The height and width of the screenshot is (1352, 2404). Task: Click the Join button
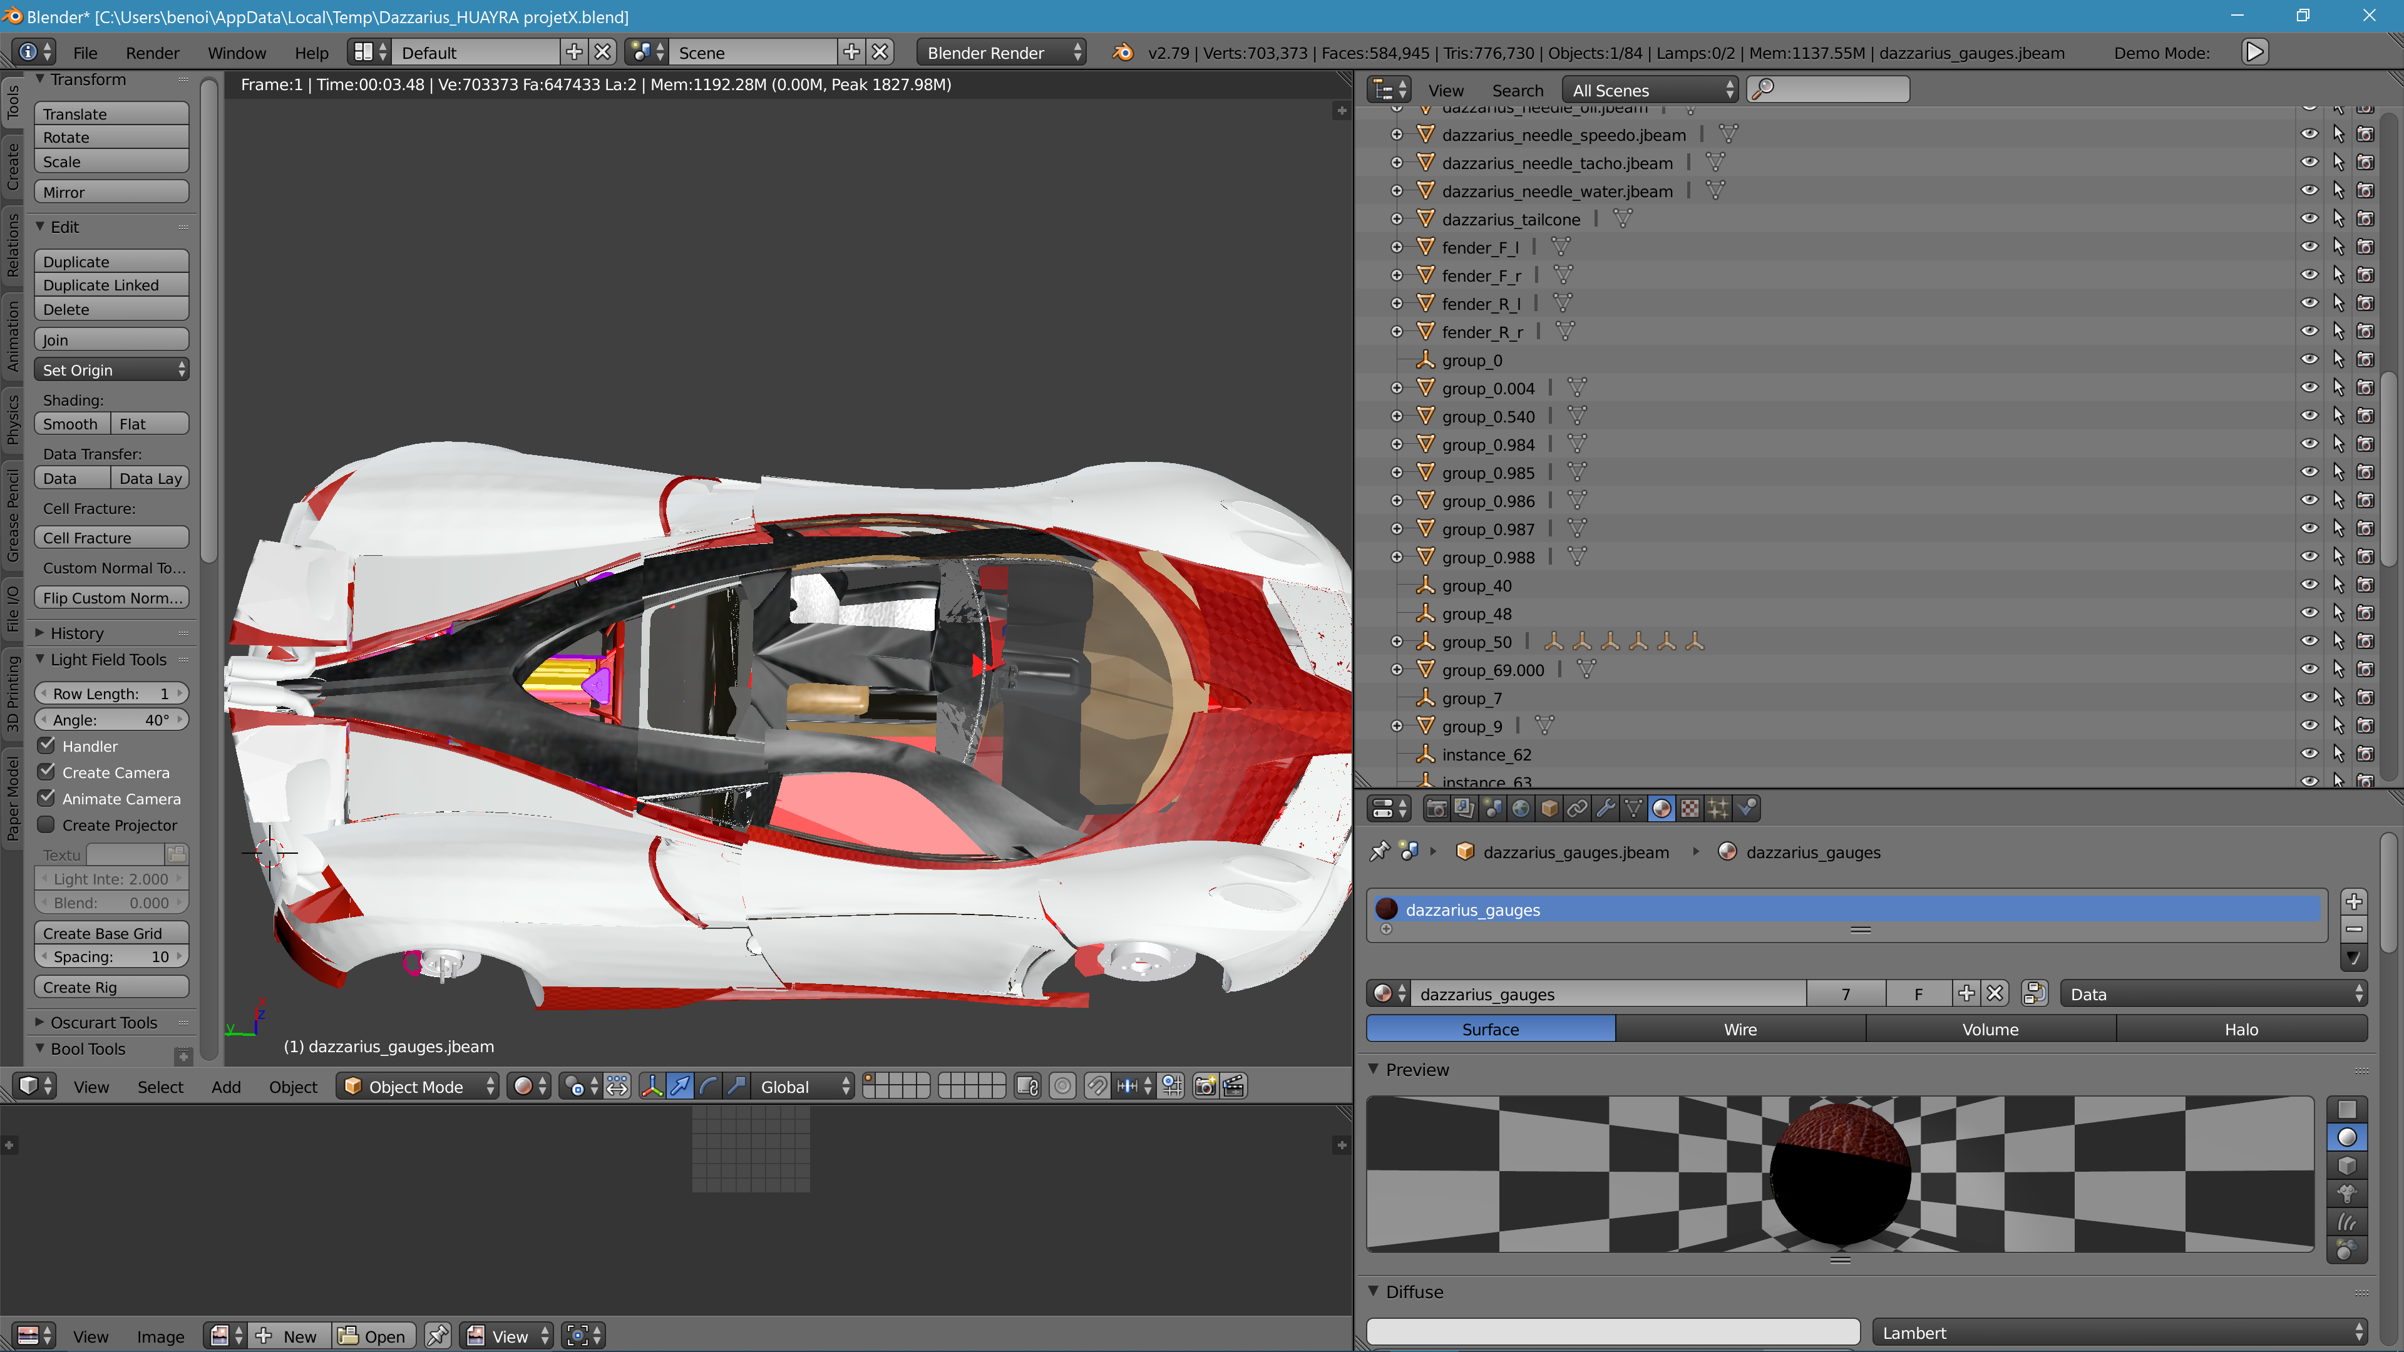[111, 340]
